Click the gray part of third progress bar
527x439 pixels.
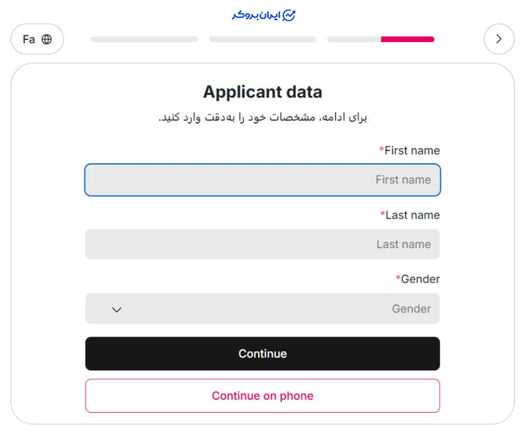pyautogui.click(x=354, y=39)
